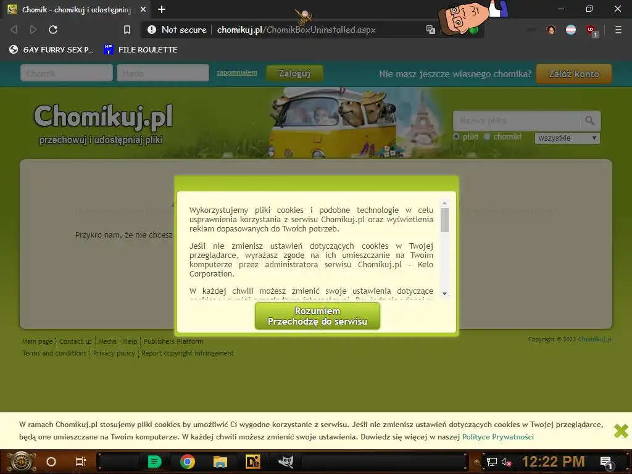Go forward with the browser forward arrow
The width and height of the screenshot is (632, 474).
33,30
